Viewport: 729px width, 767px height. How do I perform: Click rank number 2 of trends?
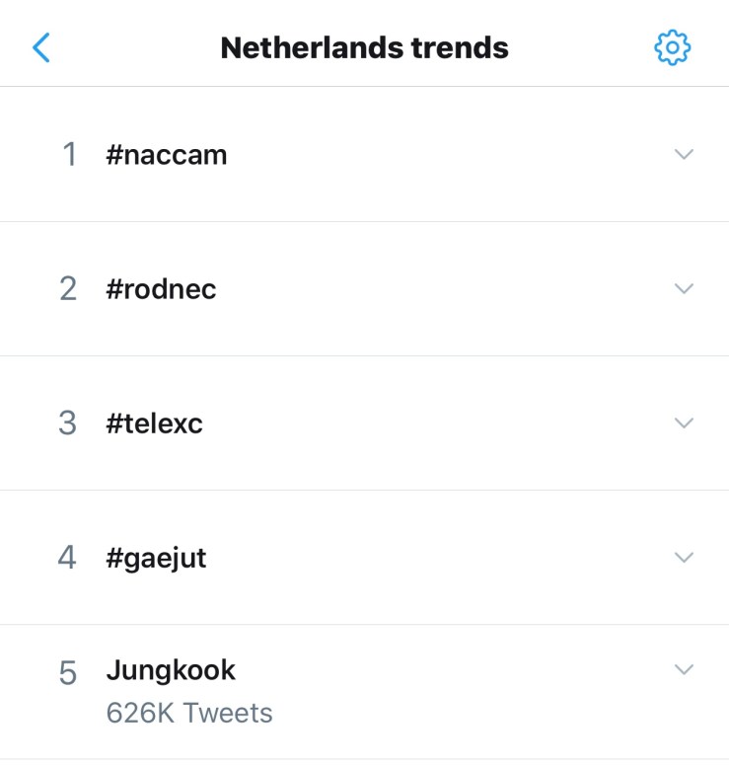point(68,289)
